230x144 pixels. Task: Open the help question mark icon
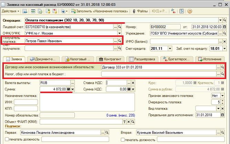(x=190, y=11)
